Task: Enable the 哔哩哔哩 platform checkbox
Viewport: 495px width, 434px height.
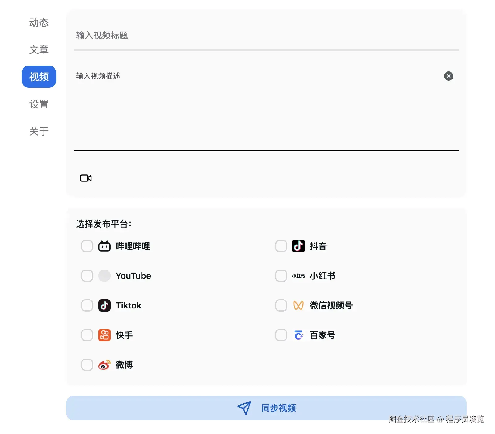Action: [x=87, y=246]
